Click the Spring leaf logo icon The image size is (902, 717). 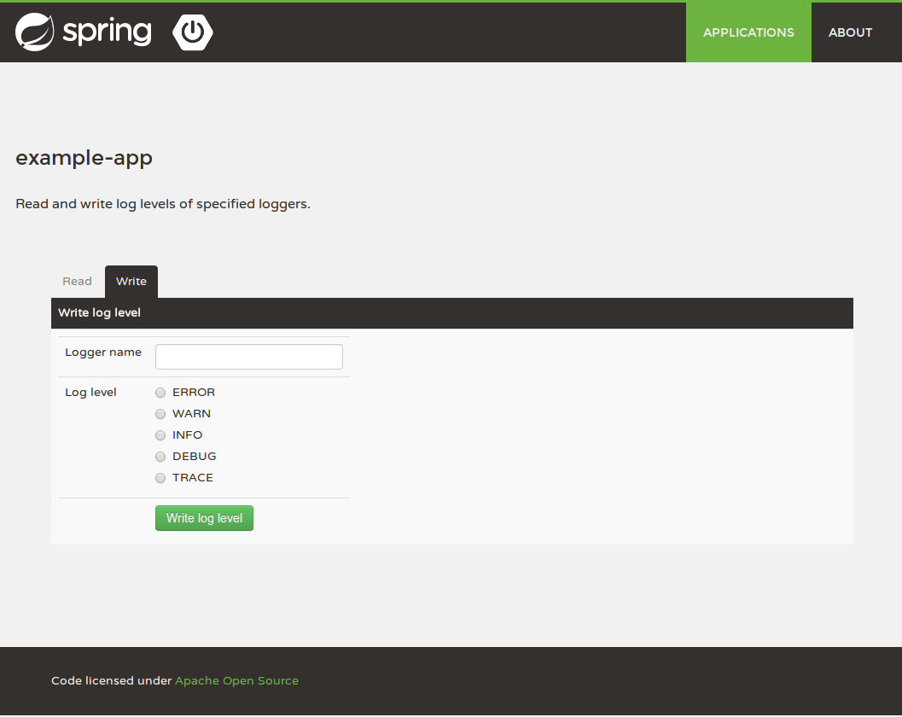pyautogui.click(x=34, y=32)
